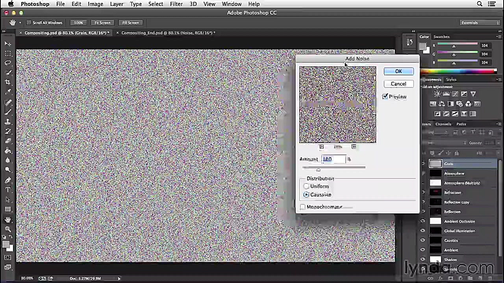Click the R color slider
Screen dimensions: 504x283
coord(458,46)
